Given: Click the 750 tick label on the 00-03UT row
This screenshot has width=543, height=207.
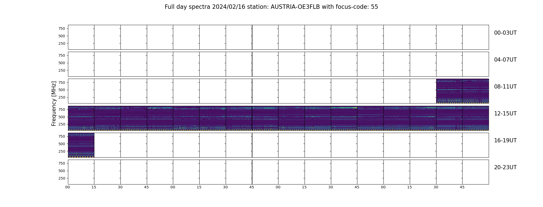Looking at the screenshot, I should coord(62,28).
